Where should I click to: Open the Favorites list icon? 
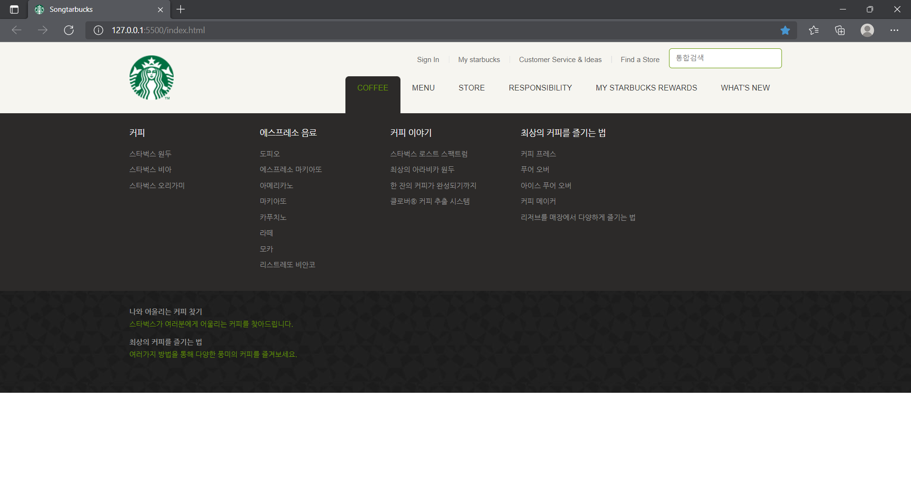(x=814, y=30)
